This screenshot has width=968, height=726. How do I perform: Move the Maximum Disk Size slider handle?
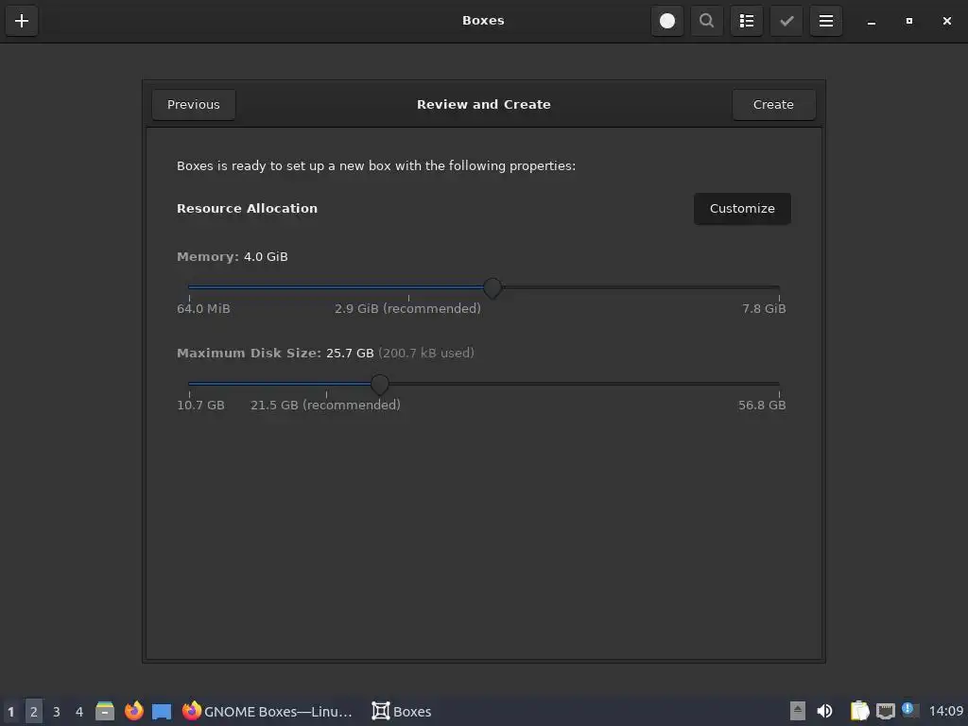(x=380, y=384)
